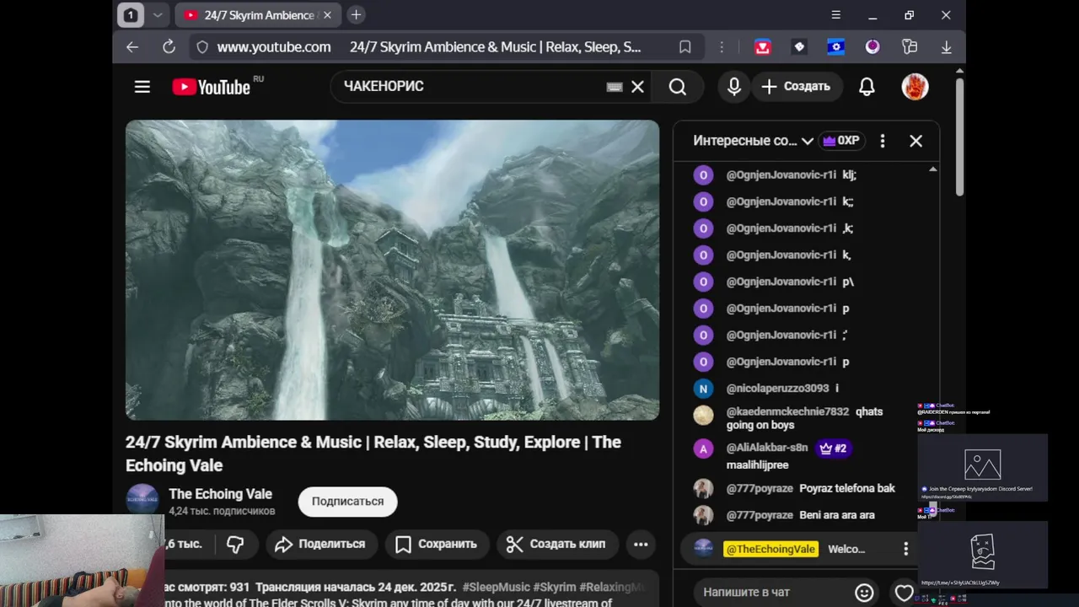This screenshot has width=1079, height=607.
Task: Open the browser main menu icon
Action: pos(835,15)
